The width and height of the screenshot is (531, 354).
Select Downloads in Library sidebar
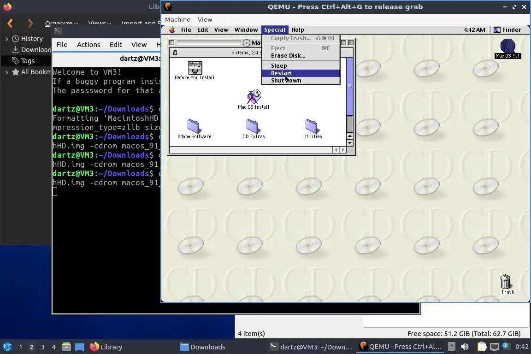click(31, 50)
